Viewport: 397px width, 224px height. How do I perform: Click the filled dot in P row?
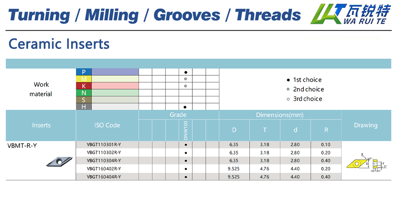click(x=186, y=72)
